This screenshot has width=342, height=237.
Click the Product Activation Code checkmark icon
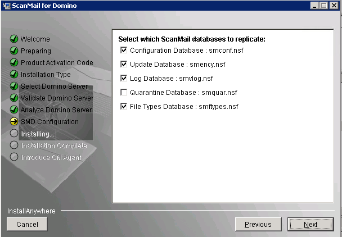coord(15,63)
